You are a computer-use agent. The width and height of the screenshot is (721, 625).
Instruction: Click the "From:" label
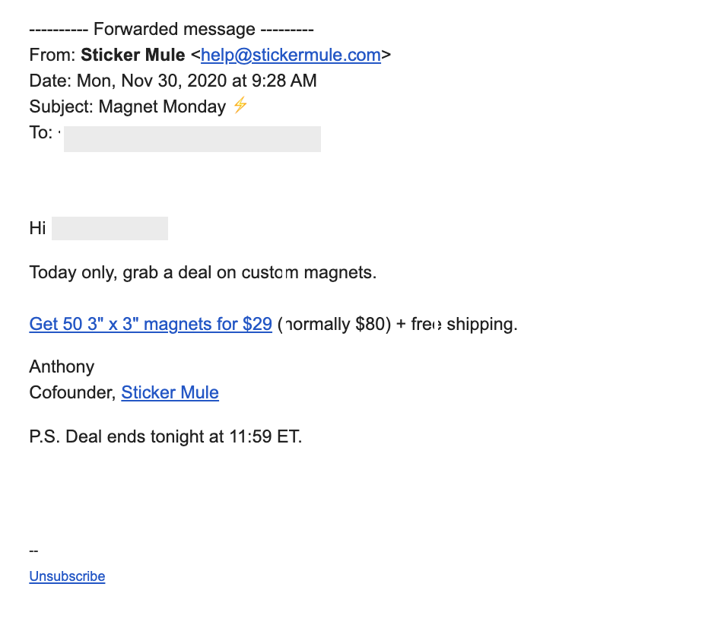tap(52, 56)
